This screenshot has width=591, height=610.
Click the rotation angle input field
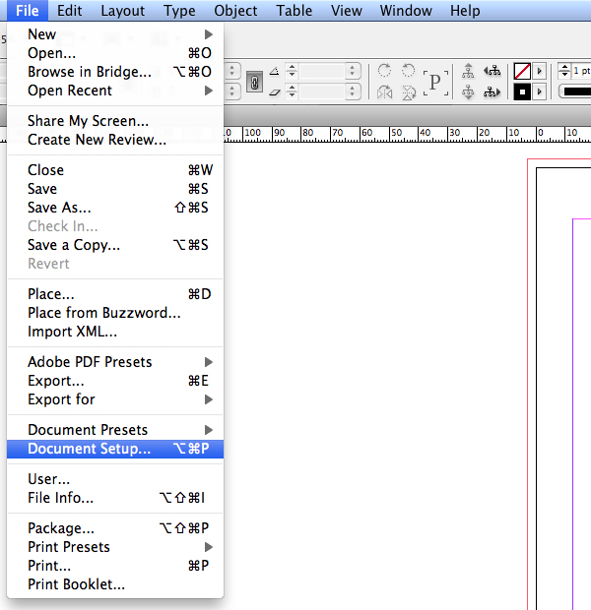322,71
